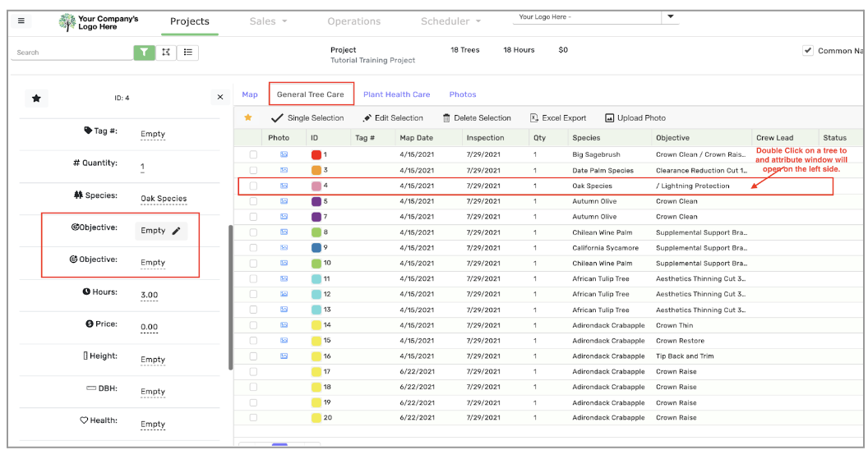Edit the Height Empty value
The image size is (868, 450).
tap(153, 360)
